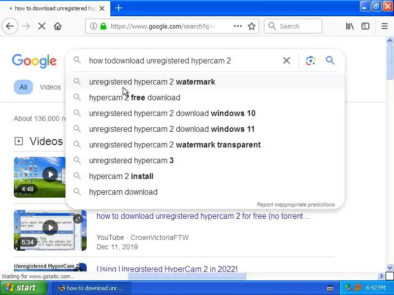Click the forward navigation arrow
This screenshot has width=394, height=295.
[26, 26]
